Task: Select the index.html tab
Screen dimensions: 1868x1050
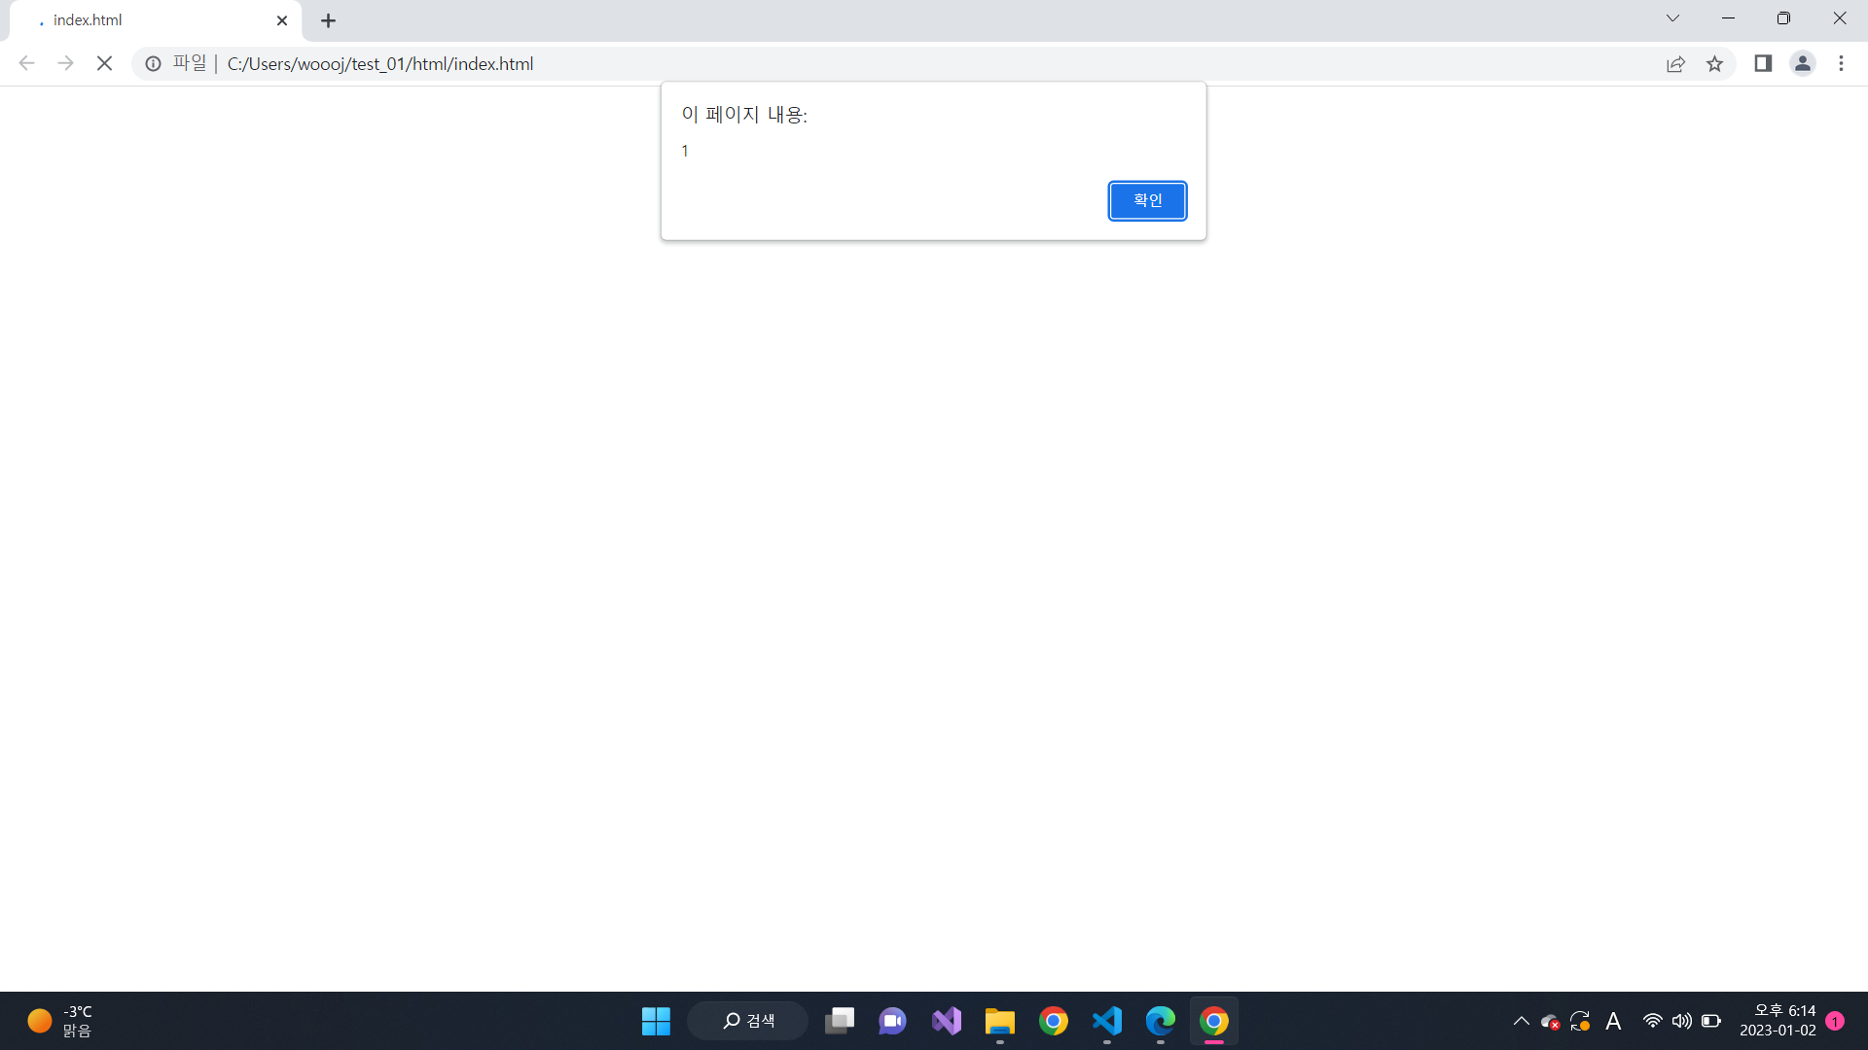Action: pos(146,20)
